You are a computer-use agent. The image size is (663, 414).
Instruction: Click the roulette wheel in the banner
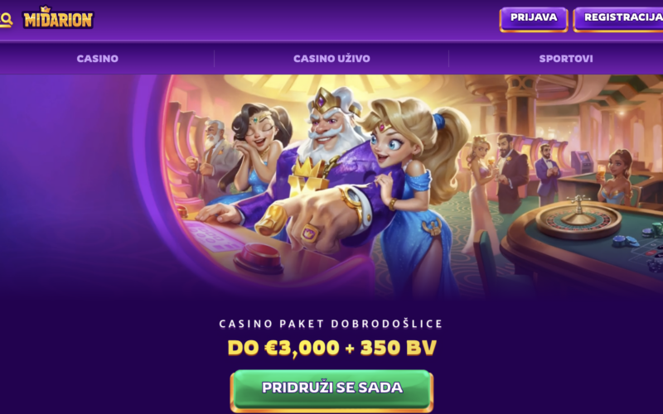pos(578,219)
